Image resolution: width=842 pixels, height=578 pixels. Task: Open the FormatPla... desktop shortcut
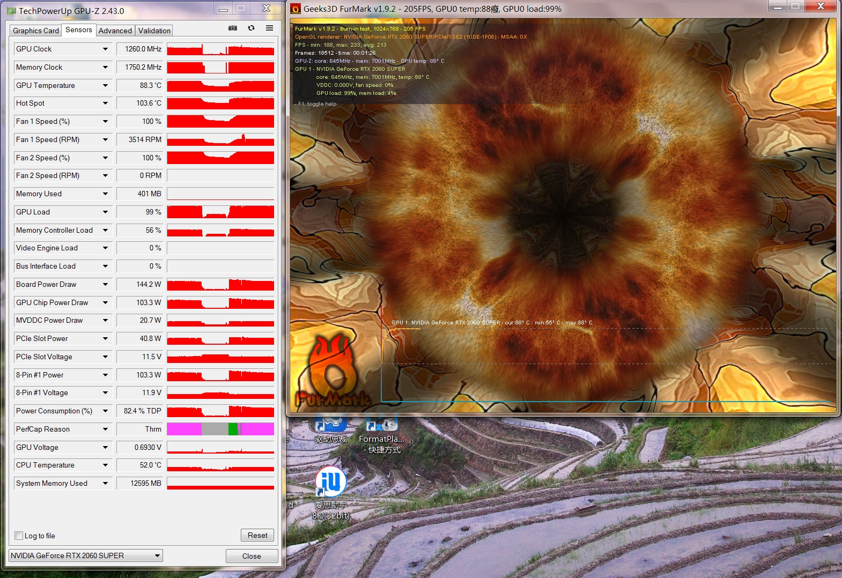coord(381,436)
